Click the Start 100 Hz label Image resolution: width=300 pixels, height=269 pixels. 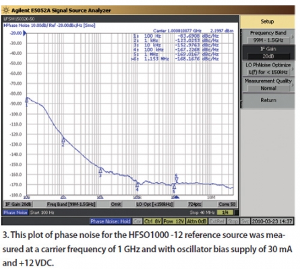tap(42, 213)
